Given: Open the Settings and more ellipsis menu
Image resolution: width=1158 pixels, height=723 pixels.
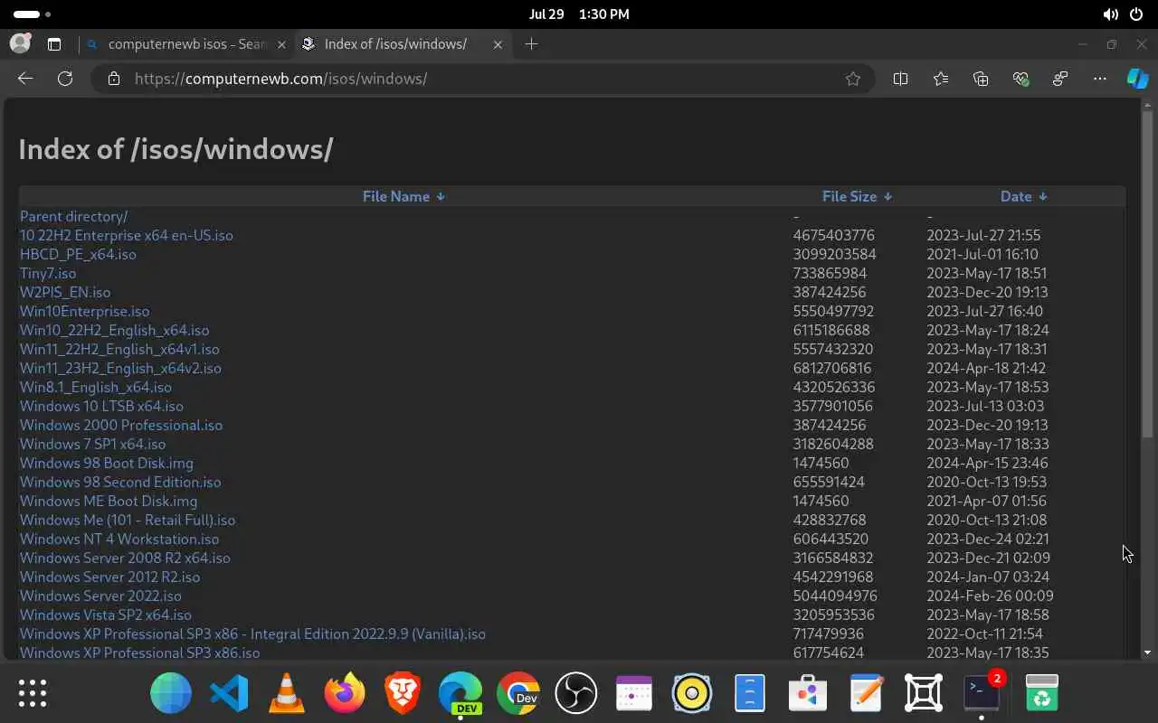Looking at the screenshot, I should click(x=1100, y=79).
